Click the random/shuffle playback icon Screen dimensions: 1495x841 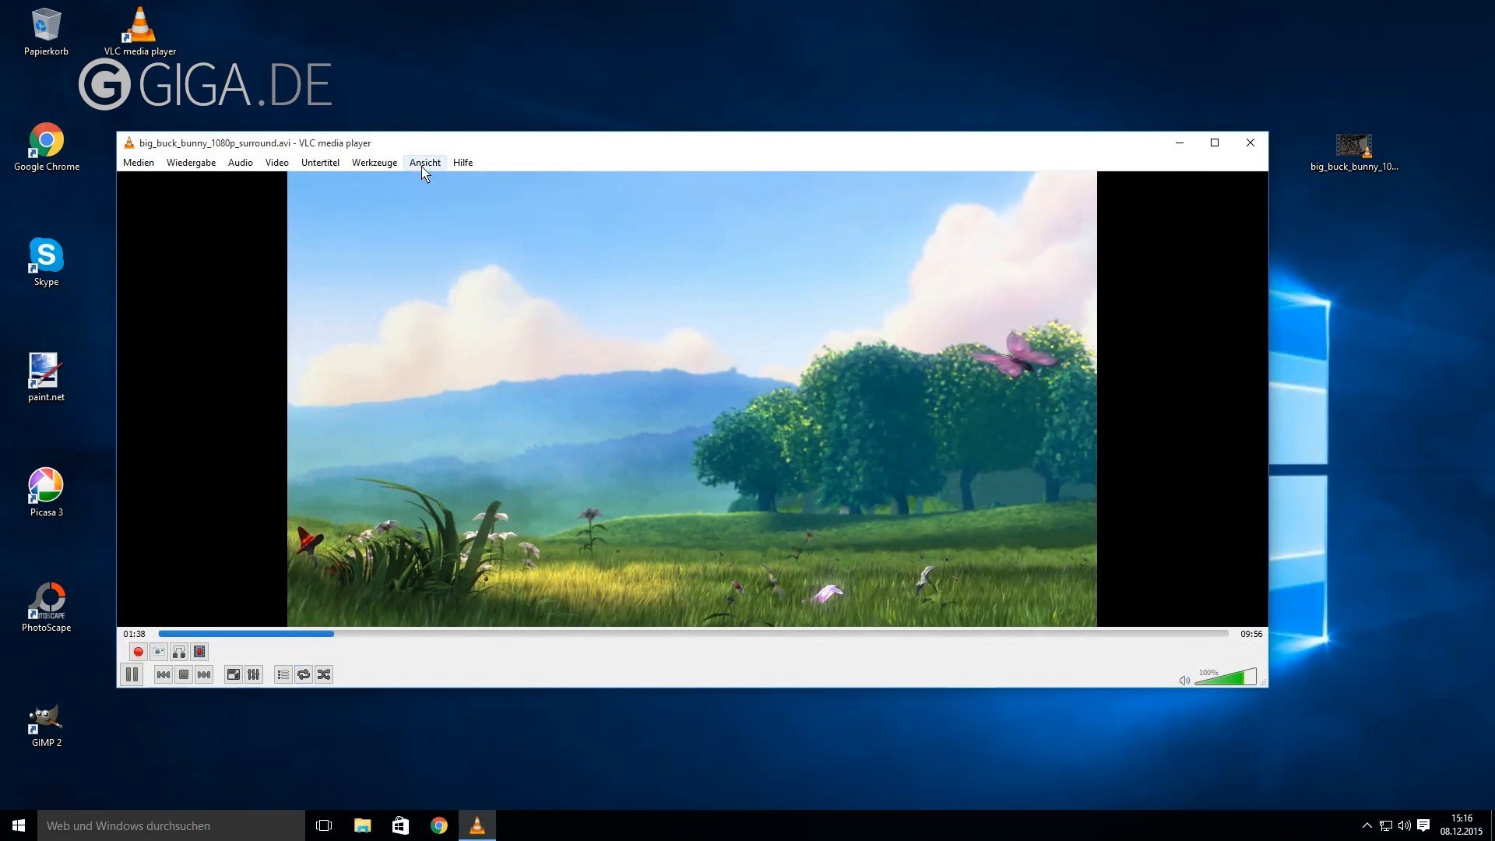click(x=323, y=674)
